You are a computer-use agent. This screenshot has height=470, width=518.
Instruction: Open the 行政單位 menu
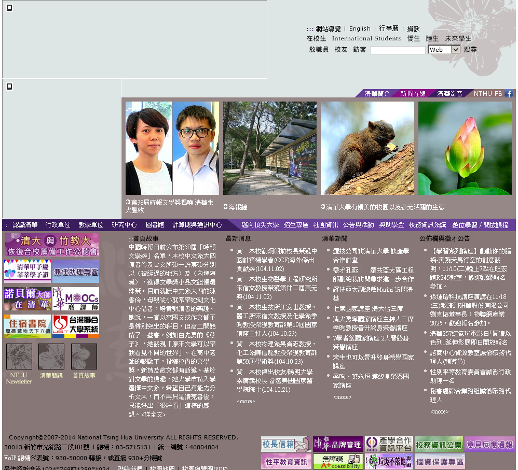point(58,224)
